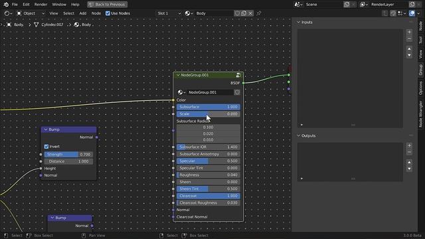Unlink the Body material with the X icon
Screen dimensions: 425x239
[x=250, y=13]
